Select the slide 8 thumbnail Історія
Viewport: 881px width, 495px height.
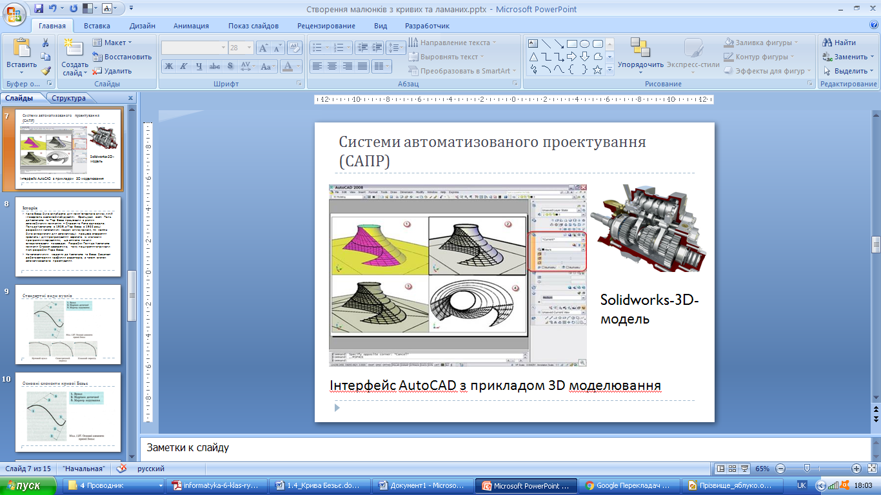click(68, 237)
